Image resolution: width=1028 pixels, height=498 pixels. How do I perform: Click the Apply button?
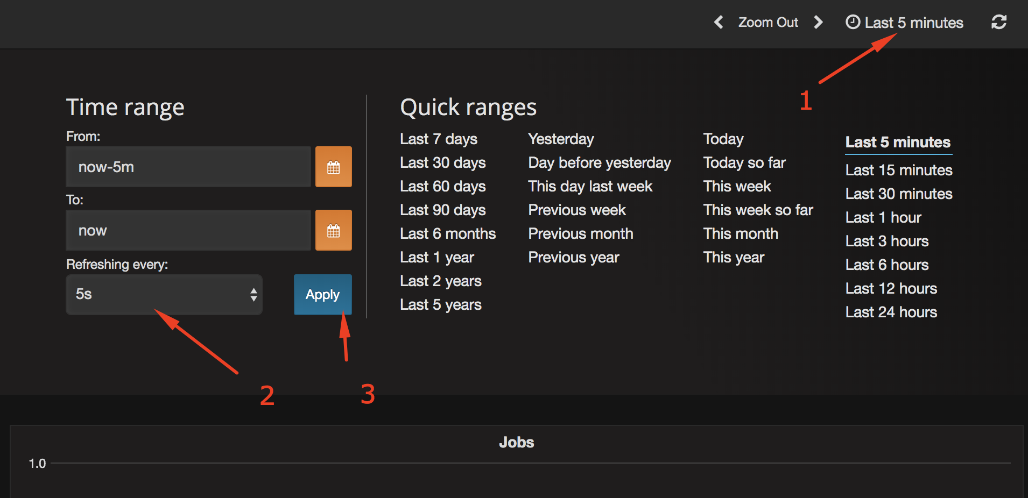pos(323,295)
